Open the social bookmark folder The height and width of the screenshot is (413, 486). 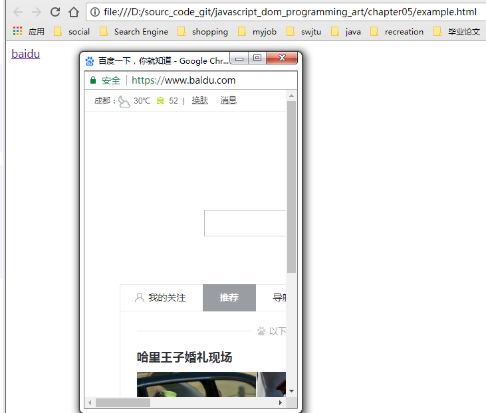tap(72, 32)
